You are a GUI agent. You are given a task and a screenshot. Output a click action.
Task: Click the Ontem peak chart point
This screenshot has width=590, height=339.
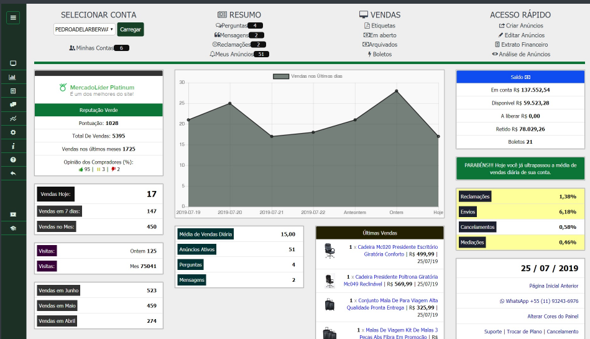[x=397, y=91]
